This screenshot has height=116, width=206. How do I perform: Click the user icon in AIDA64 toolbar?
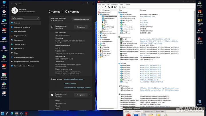112,7
